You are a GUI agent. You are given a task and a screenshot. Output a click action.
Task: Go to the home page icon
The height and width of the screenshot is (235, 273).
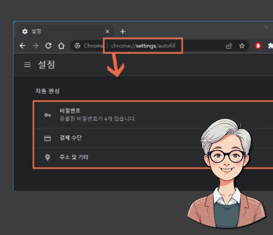click(61, 46)
